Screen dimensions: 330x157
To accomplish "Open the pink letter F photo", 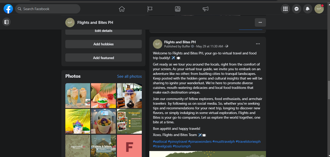I will point(129,146).
